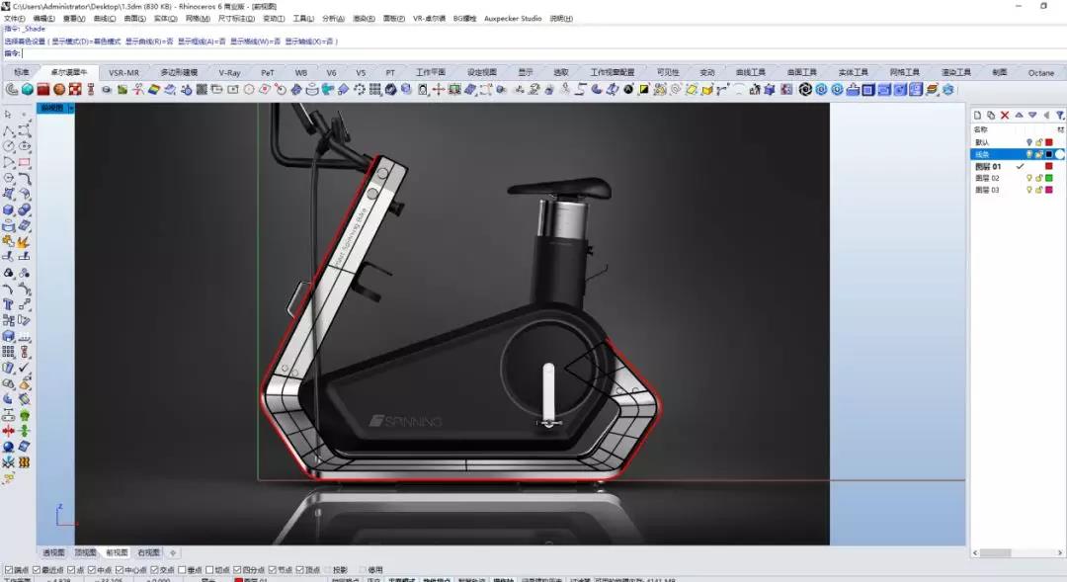
Task: Click the black Octane swirl icon
Action: point(806,89)
